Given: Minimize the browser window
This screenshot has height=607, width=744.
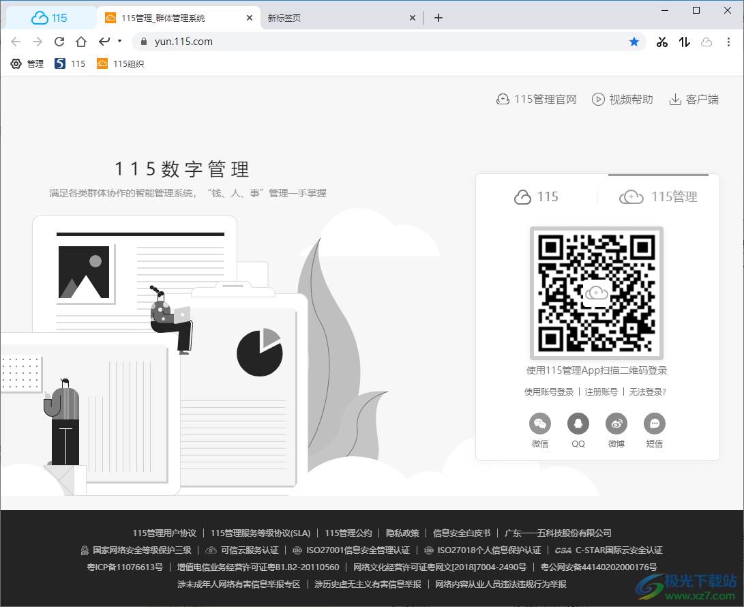Looking at the screenshot, I should [x=665, y=10].
